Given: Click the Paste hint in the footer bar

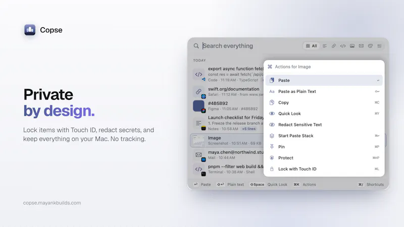Looking at the screenshot, I should click(203, 185).
